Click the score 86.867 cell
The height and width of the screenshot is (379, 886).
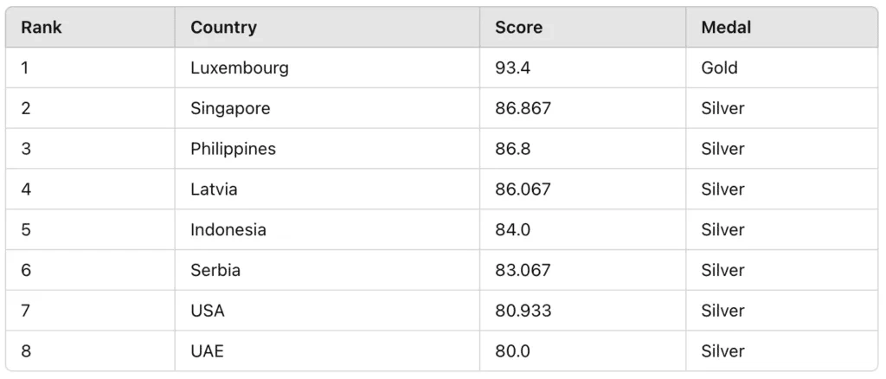coord(523,108)
